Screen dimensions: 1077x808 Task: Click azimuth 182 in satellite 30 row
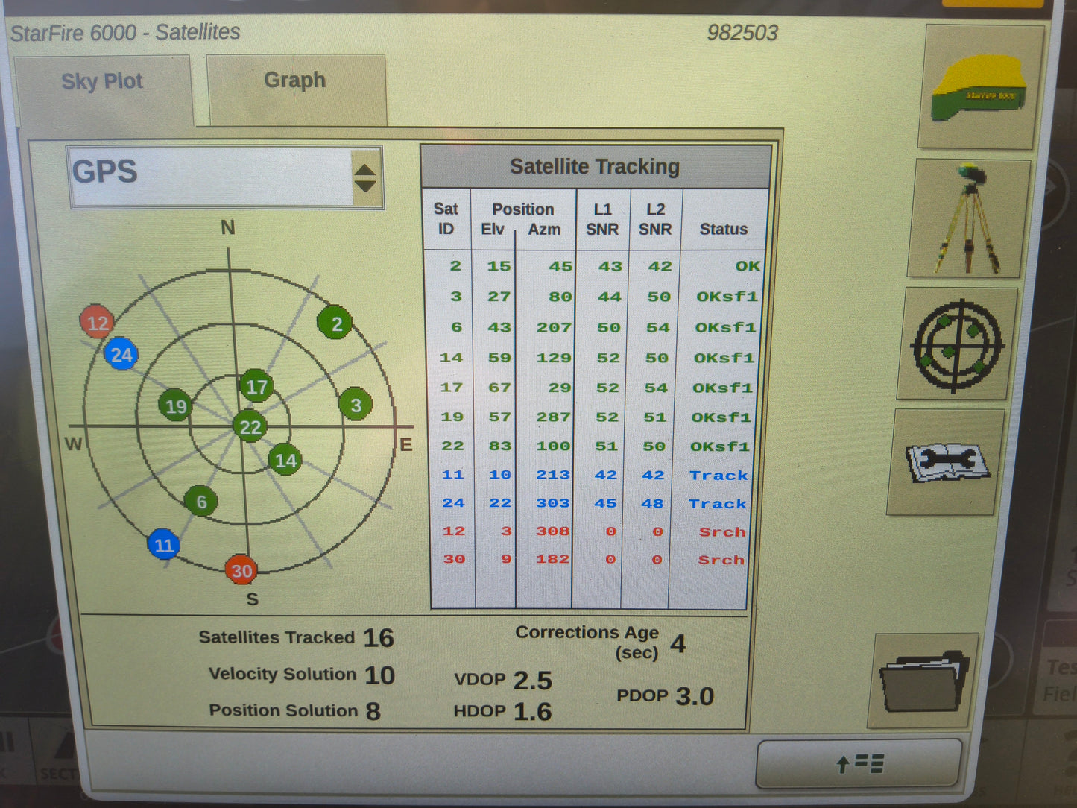pyautogui.click(x=552, y=559)
